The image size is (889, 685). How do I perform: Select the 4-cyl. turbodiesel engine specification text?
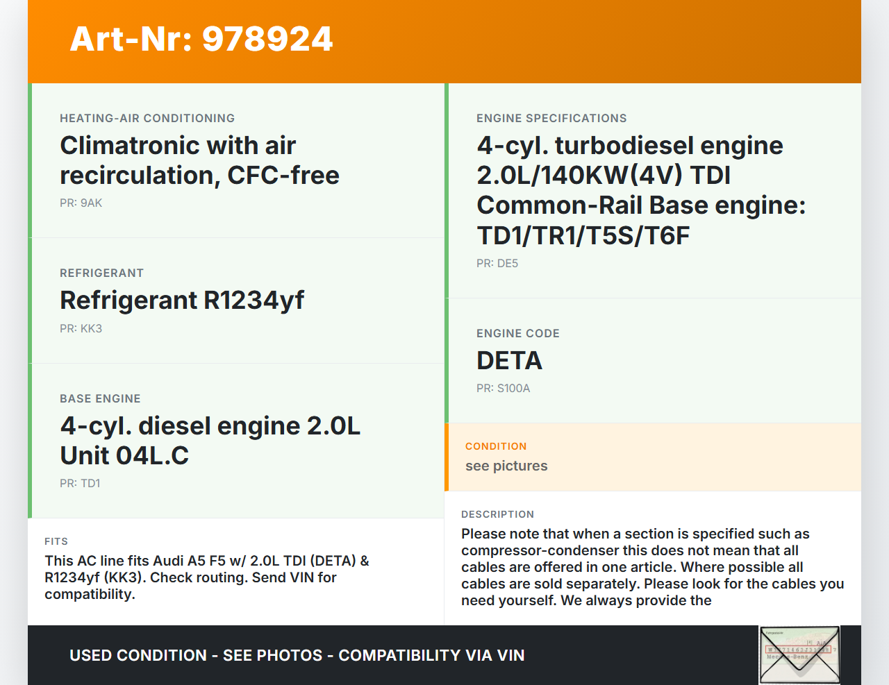coord(640,190)
